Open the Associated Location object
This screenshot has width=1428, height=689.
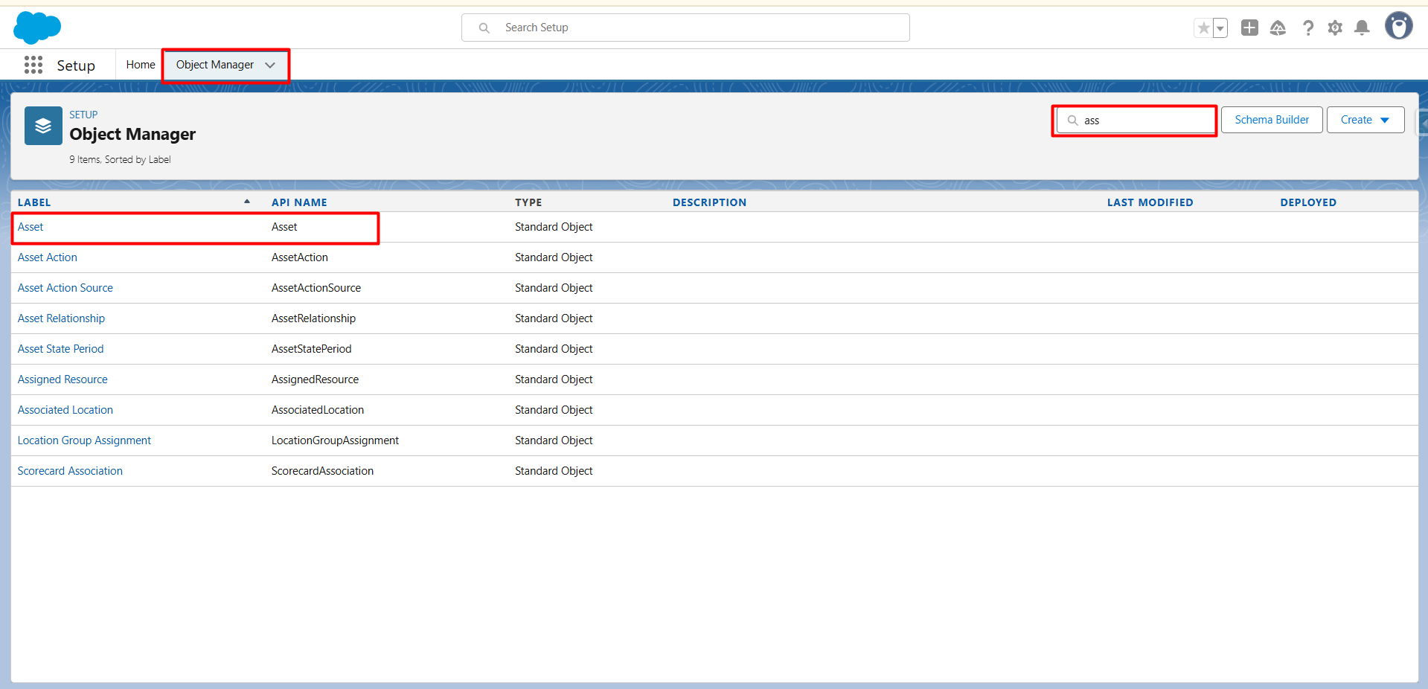tap(65, 410)
